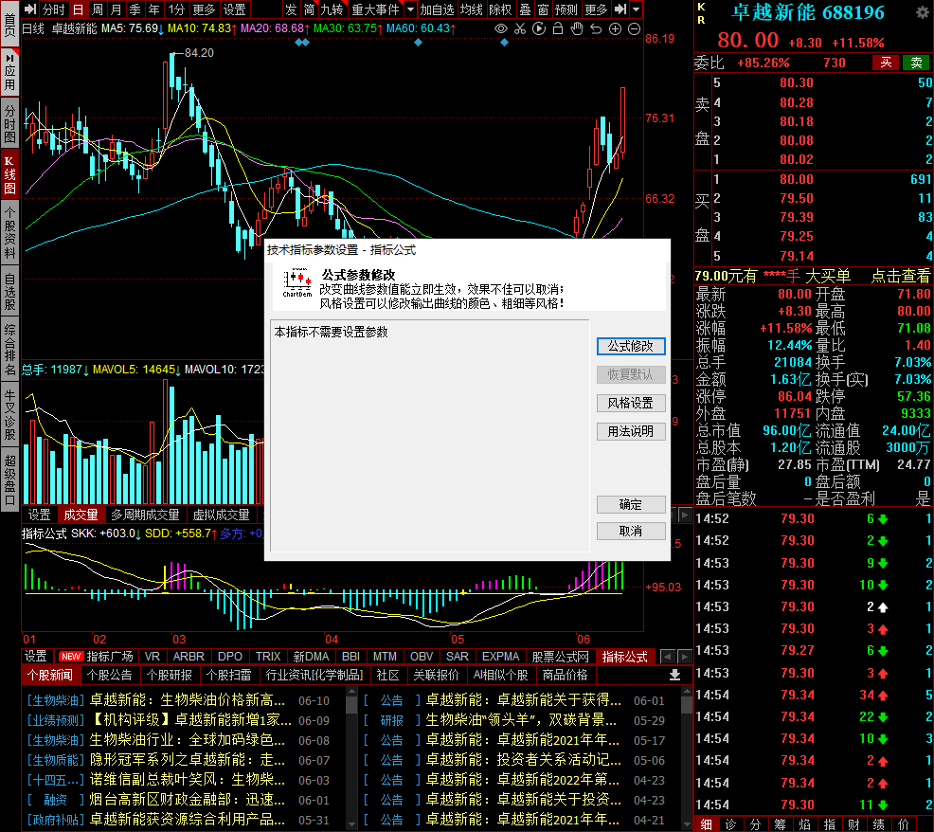Select the 1分 one-minute period
This screenshot has height=832, width=934.
[176, 9]
